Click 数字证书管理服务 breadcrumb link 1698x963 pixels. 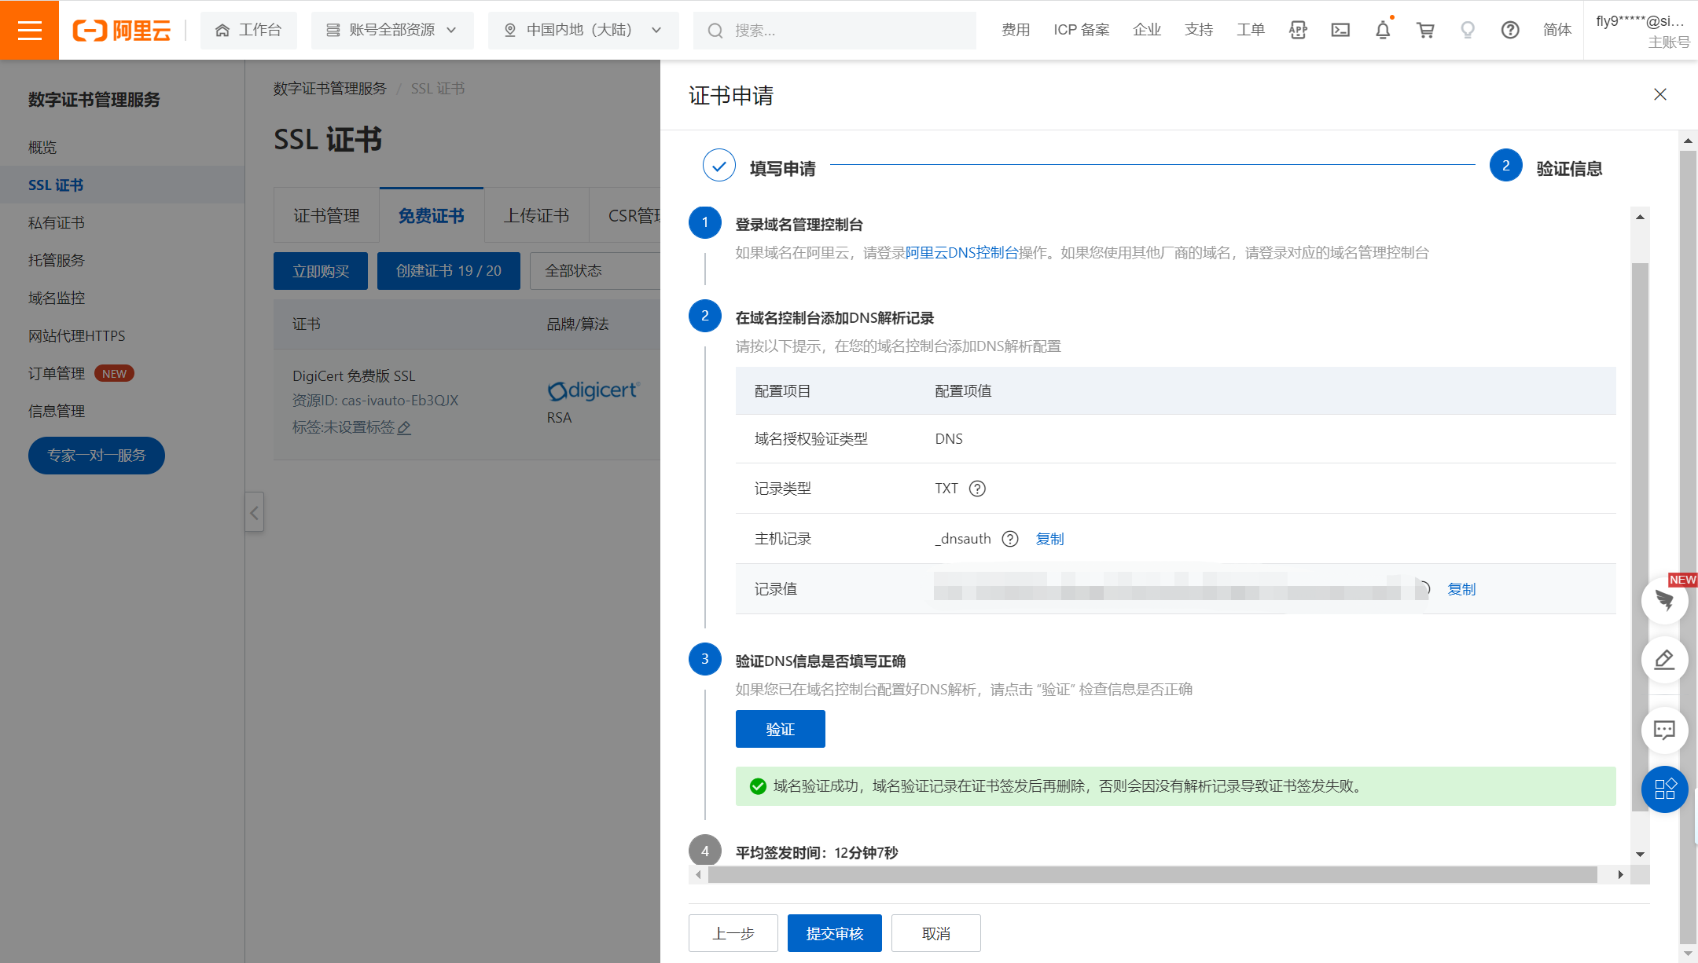330,88
